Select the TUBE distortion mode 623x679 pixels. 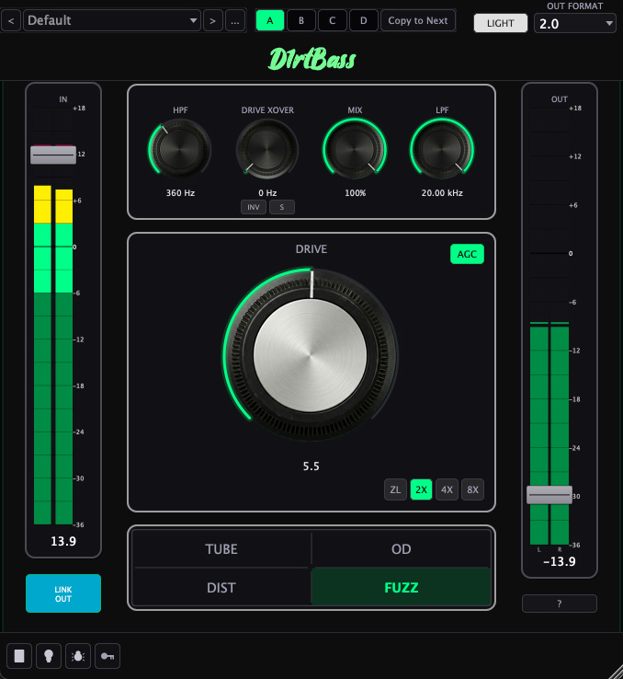pyautogui.click(x=221, y=549)
